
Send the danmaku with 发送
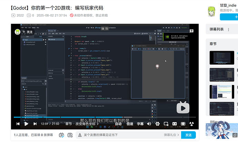[188, 135]
